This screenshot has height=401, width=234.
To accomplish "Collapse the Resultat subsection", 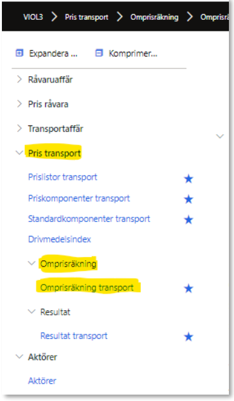I will point(32,311).
